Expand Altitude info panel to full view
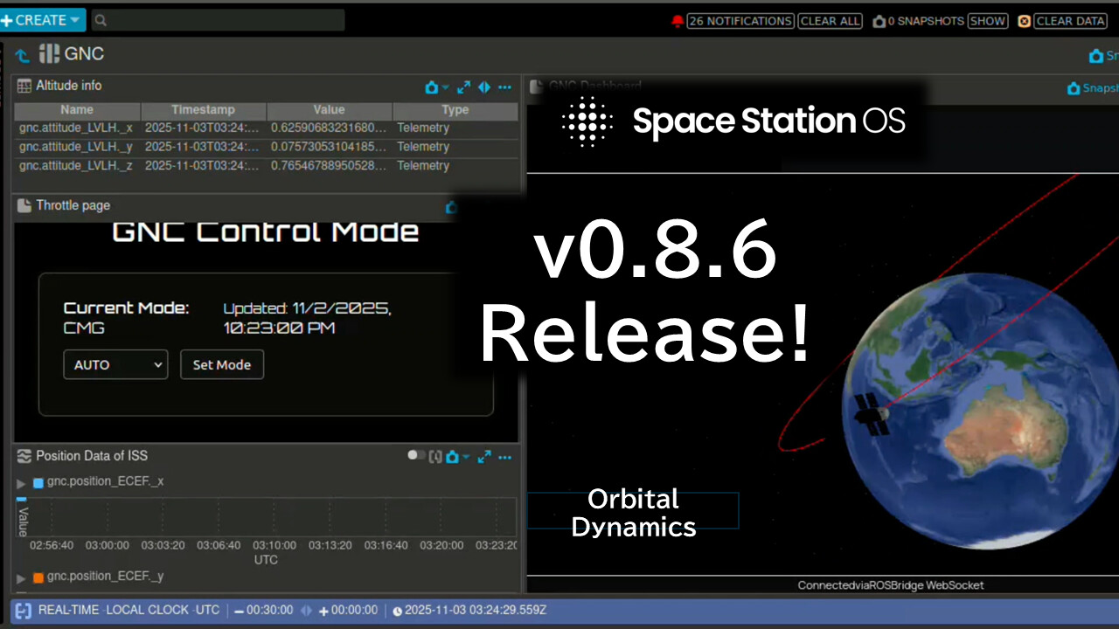Viewport: 1119px width, 629px height. tap(463, 87)
